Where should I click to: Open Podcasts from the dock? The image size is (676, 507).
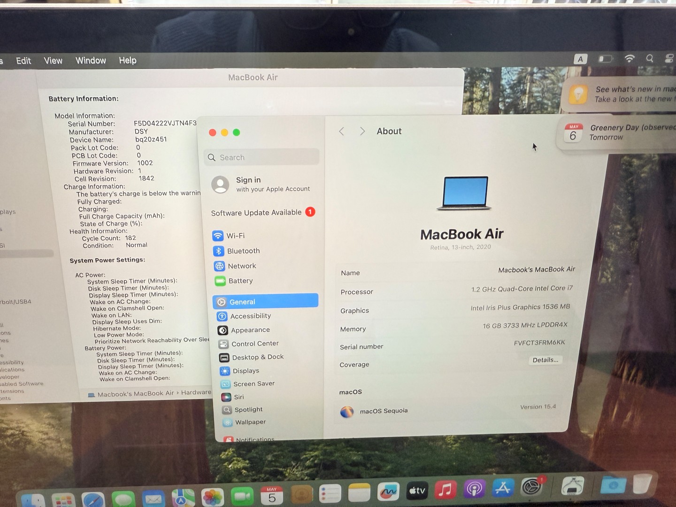474,489
